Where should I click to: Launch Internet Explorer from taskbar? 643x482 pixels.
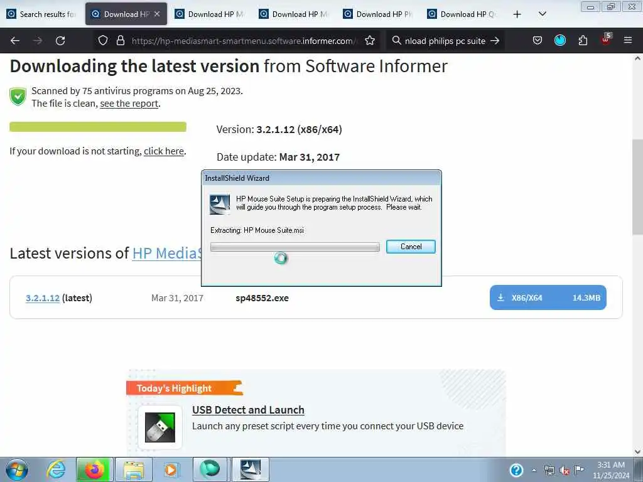coord(56,469)
